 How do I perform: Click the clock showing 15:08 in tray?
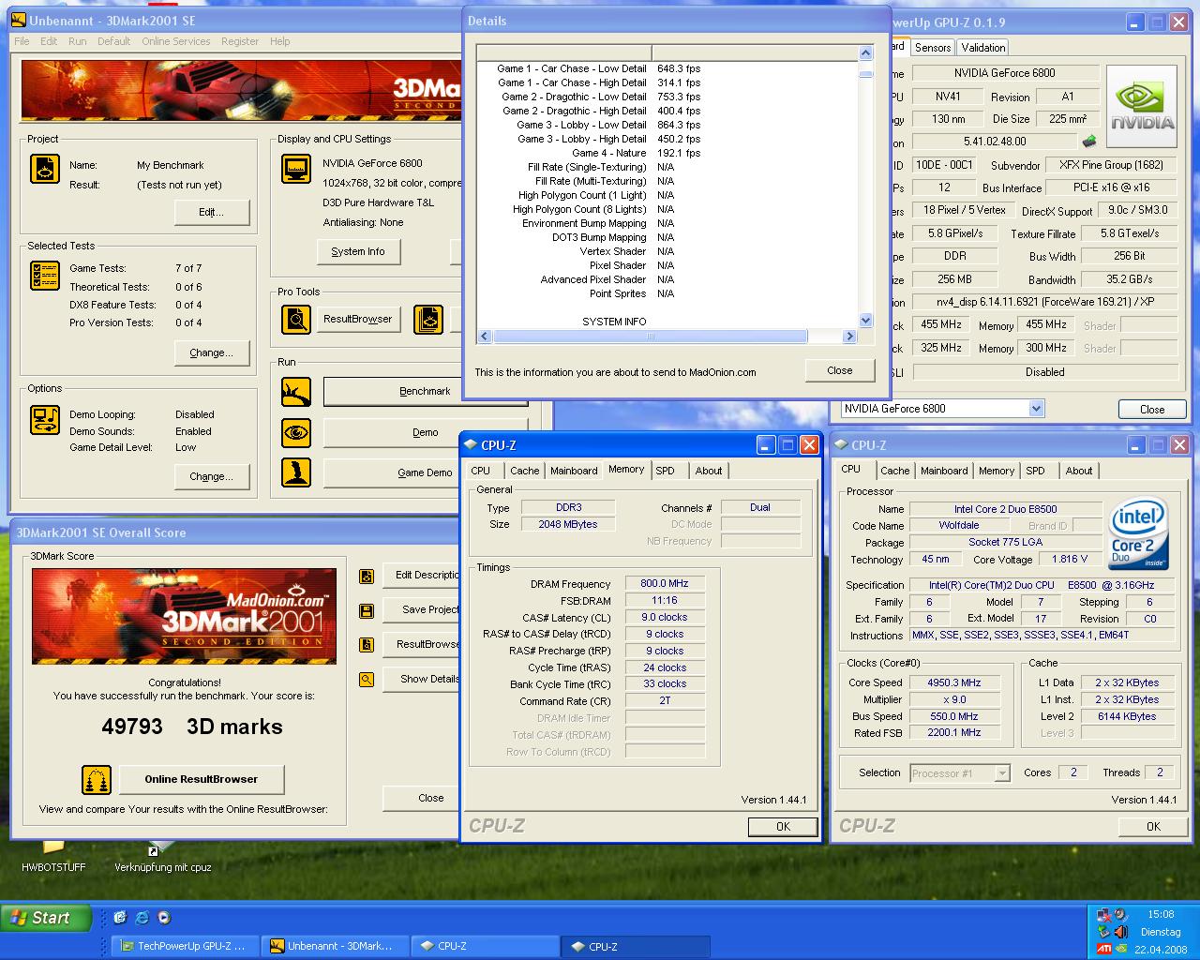(1161, 914)
